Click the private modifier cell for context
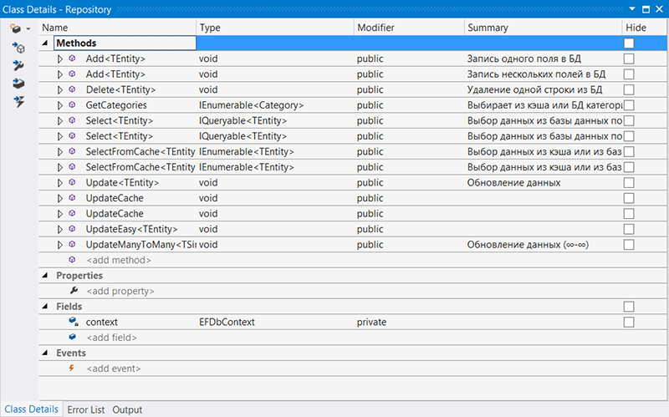Screen dimensions: 669x417 371,322
